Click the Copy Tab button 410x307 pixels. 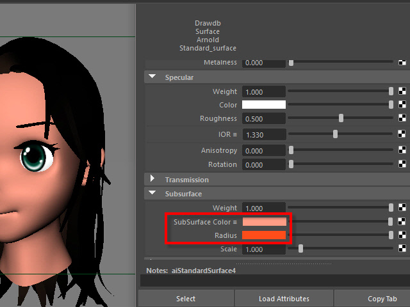[x=382, y=299]
